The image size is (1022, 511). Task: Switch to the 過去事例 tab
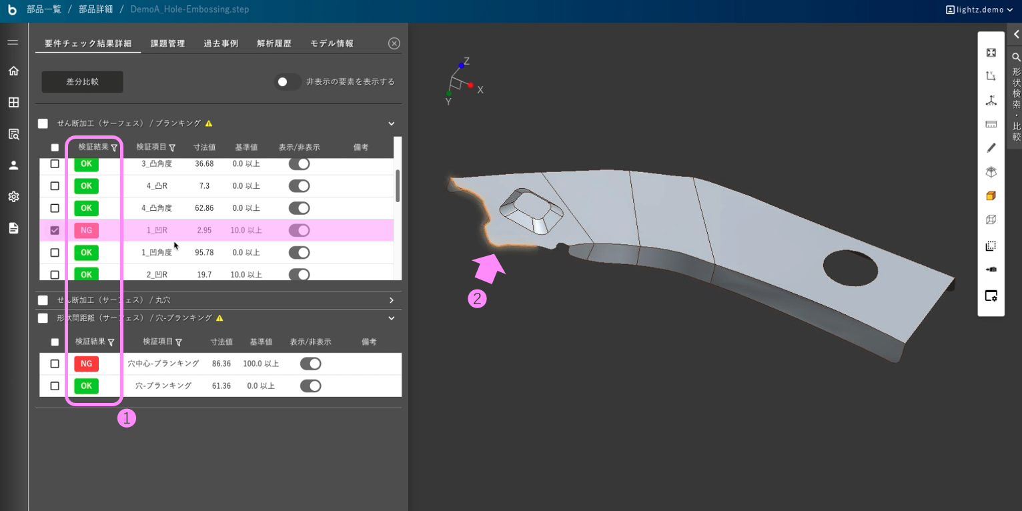(x=221, y=43)
